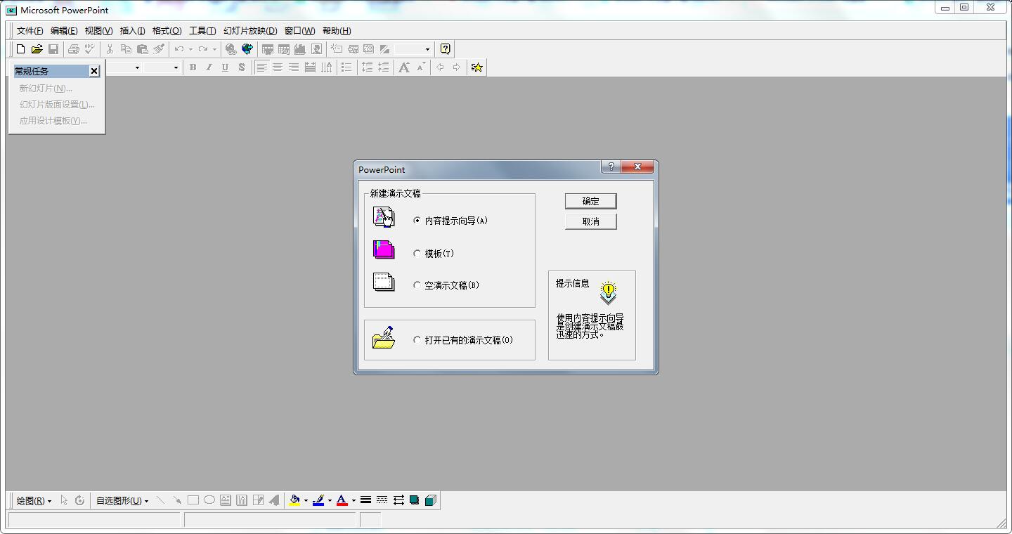Click the Insert Chart toolbar icon

299,48
